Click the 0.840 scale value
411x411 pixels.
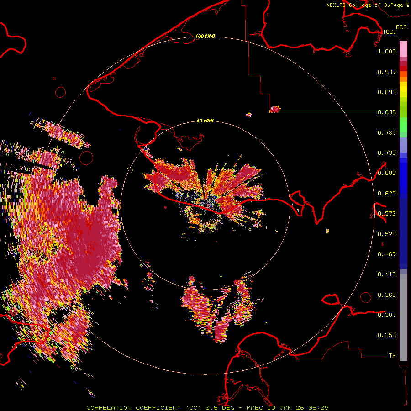pos(387,112)
